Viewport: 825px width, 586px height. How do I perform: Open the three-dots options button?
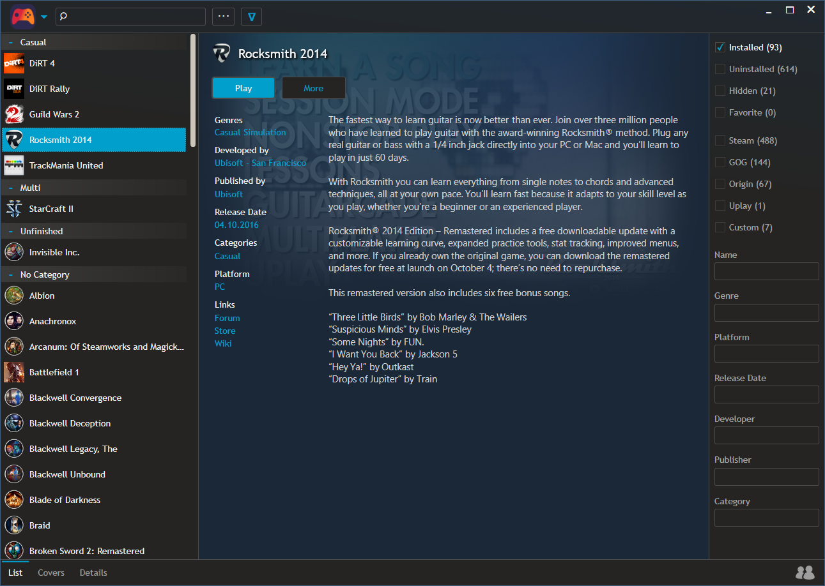coord(223,17)
